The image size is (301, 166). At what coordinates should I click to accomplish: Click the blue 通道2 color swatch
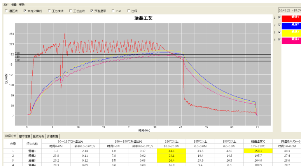click(x=291, y=25)
